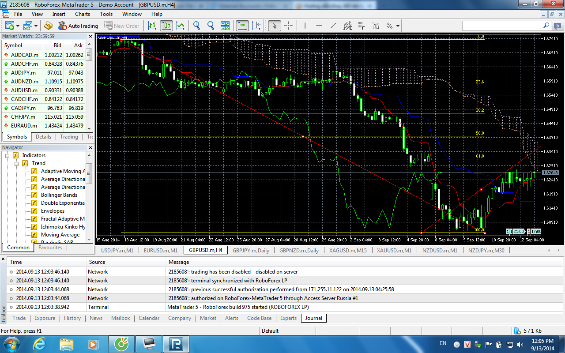This screenshot has width=565, height=353.
Task: Select the Trendline drawing tool
Action: (333, 26)
